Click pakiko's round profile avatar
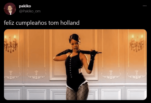Viewport: 151px width, 103px height. [x=10, y=9]
